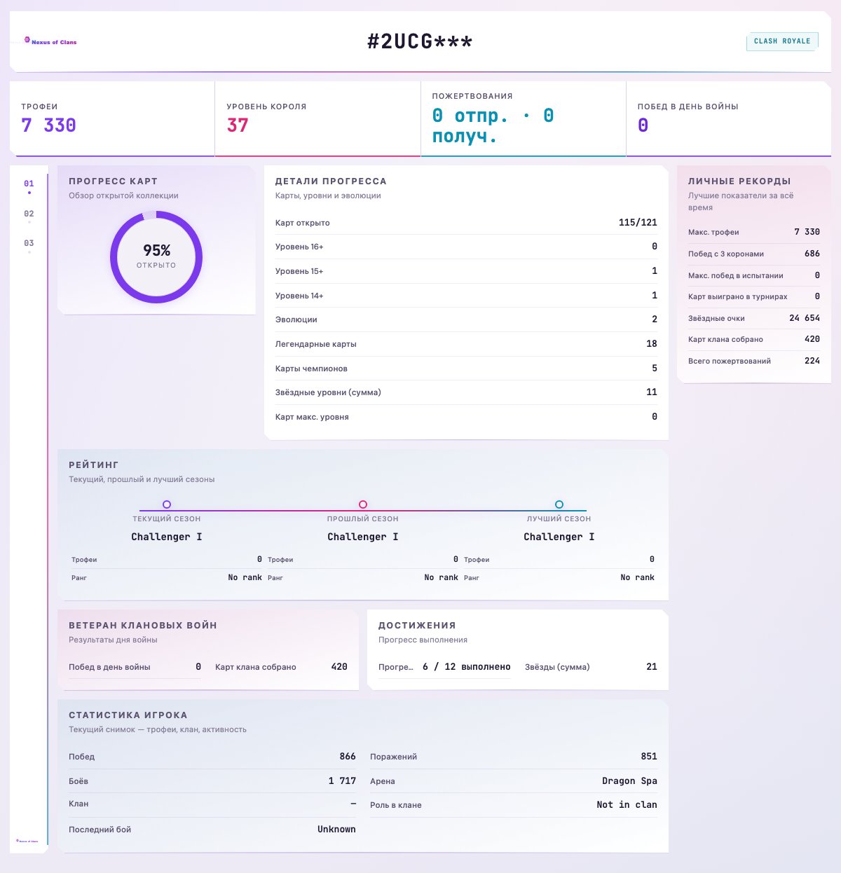The height and width of the screenshot is (873, 841).
Task: Click the Легендарные карты row
Action: click(466, 344)
